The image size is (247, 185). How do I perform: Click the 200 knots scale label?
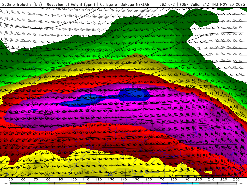(x=199, y=179)
